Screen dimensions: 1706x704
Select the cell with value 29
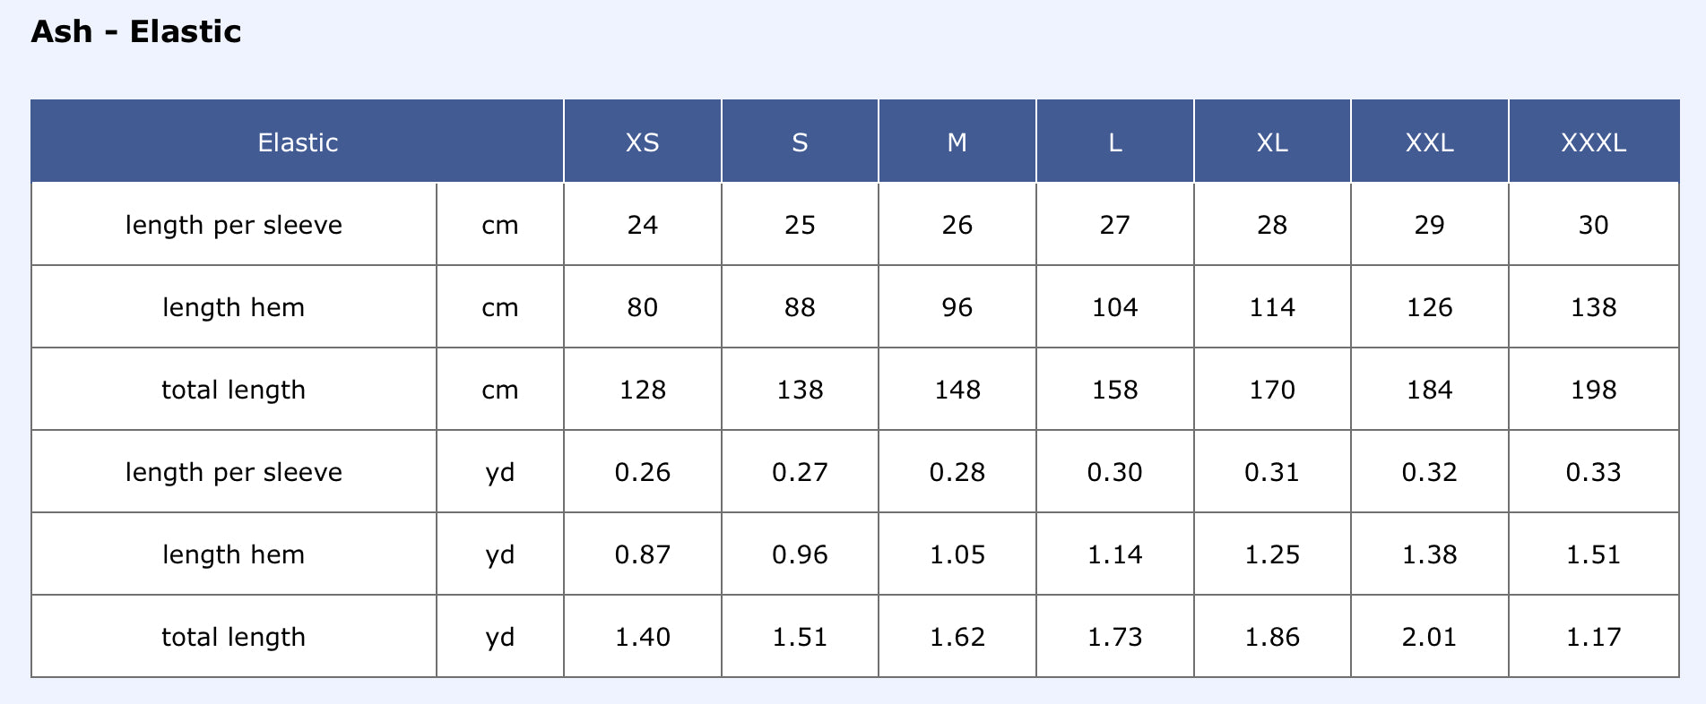point(1429,225)
